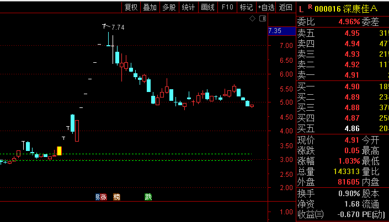Click the 量比 label

coord(370,171)
